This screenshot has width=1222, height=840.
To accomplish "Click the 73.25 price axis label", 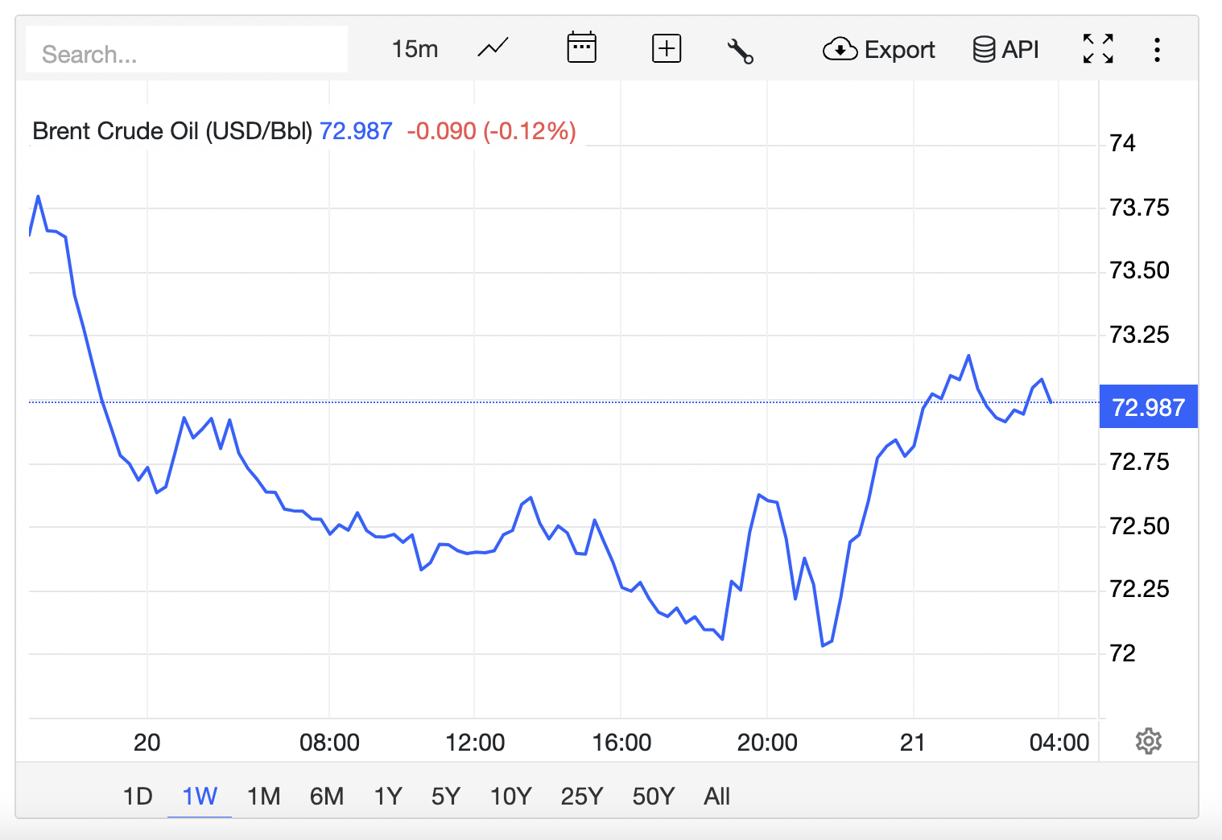I will [x=1139, y=335].
